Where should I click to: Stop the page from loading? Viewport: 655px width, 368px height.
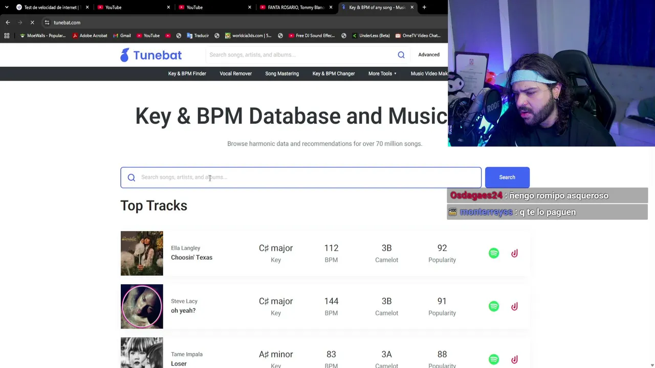click(32, 22)
